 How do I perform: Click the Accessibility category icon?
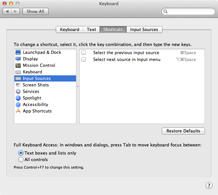[x=18, y=105]
